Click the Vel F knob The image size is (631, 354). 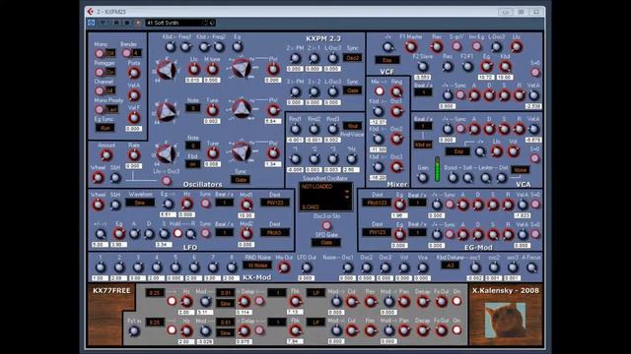134,117
